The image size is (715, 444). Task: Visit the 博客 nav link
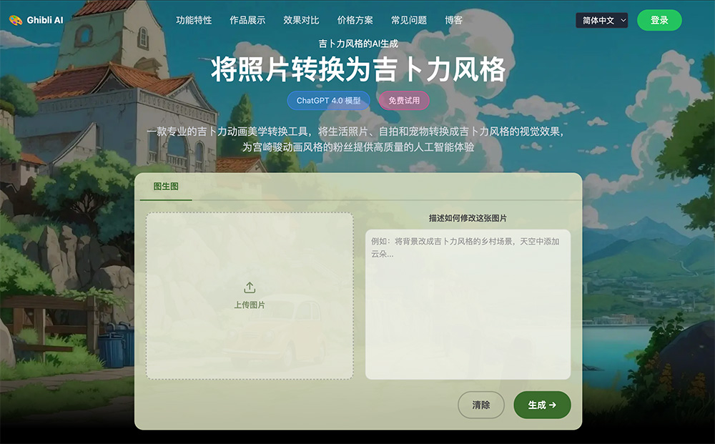(453, 20)
